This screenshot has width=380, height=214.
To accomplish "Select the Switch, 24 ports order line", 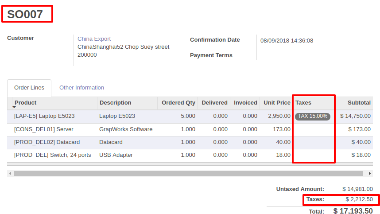I will tap(190, 155).
